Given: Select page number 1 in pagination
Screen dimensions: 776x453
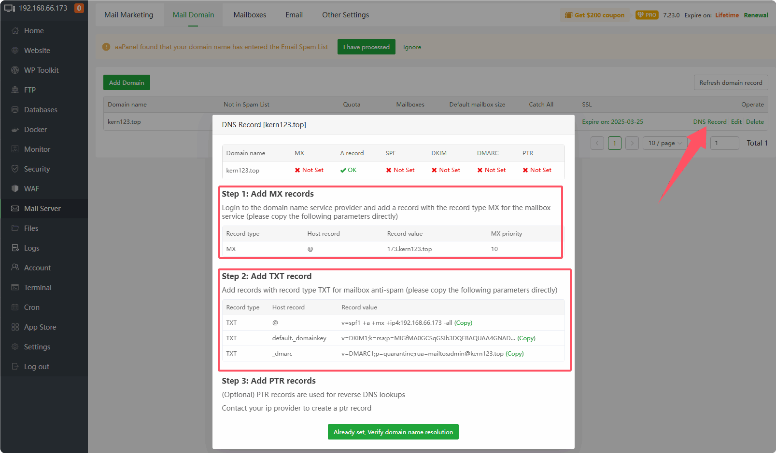Looking at the screenshot, I should 615,143.
